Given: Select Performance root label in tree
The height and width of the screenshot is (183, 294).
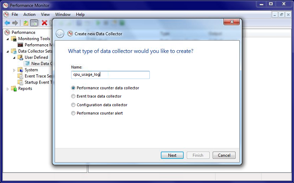Looking at the screenshot, I should pos(23,33).
